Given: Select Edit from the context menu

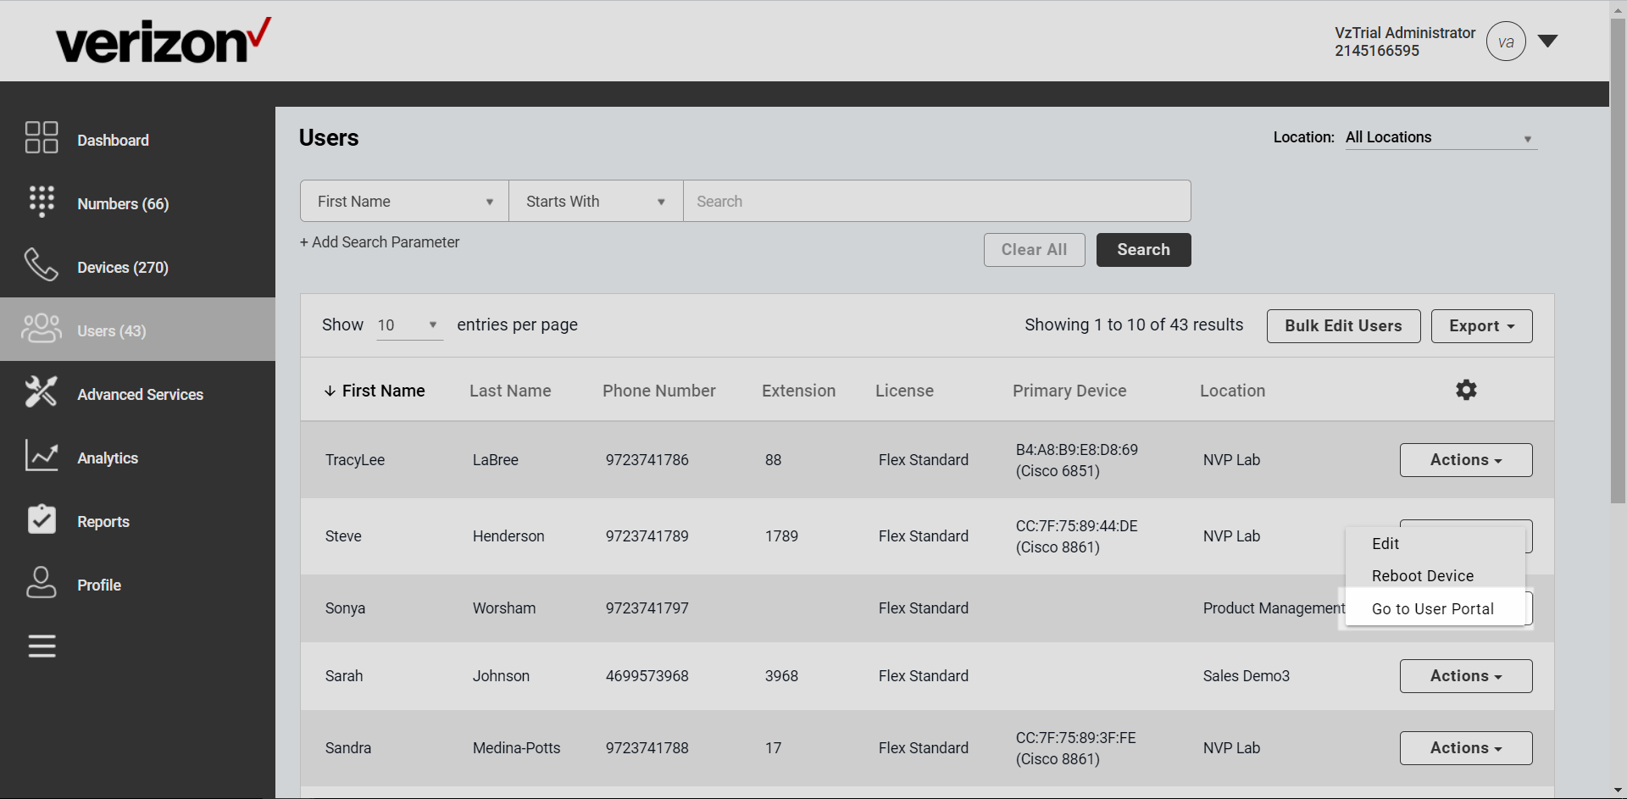Looking at the screenshot, I should click(1385, 543).
